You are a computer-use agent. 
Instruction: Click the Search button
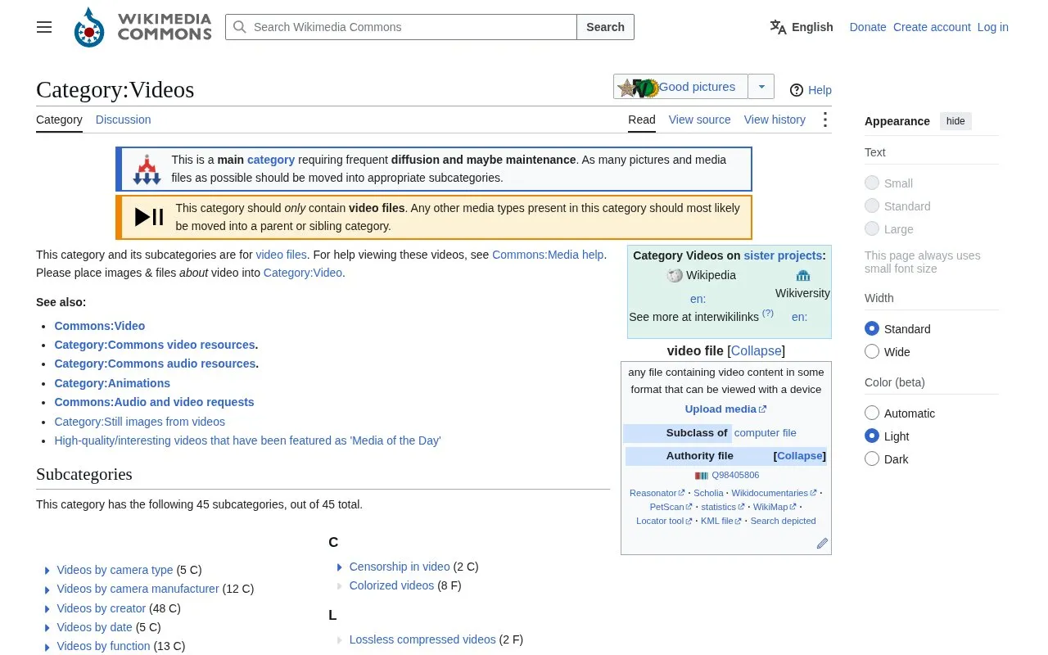click(x=605, y=27)
